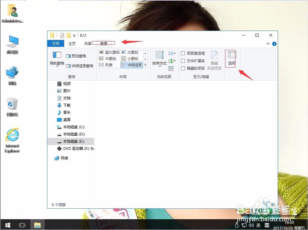Click the properties icon in title bar

click(x=62, y=35)
